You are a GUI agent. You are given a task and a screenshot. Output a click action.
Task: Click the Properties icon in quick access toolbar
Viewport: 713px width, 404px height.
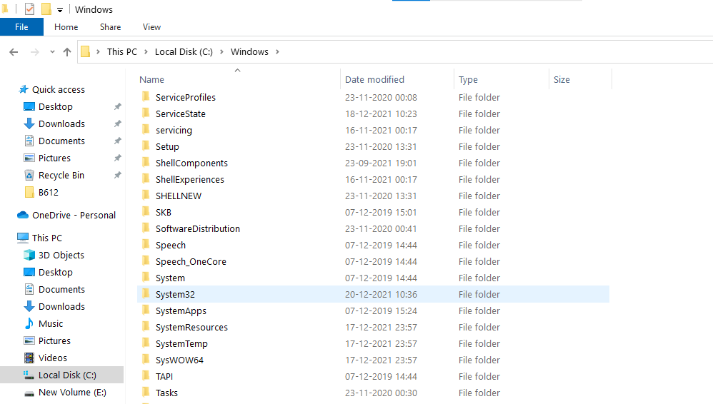pyautogui.click(x=29, y=9)
